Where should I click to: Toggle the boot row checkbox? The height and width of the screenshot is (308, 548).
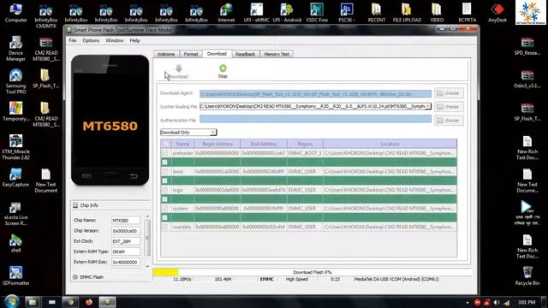(x=165, y=171)
